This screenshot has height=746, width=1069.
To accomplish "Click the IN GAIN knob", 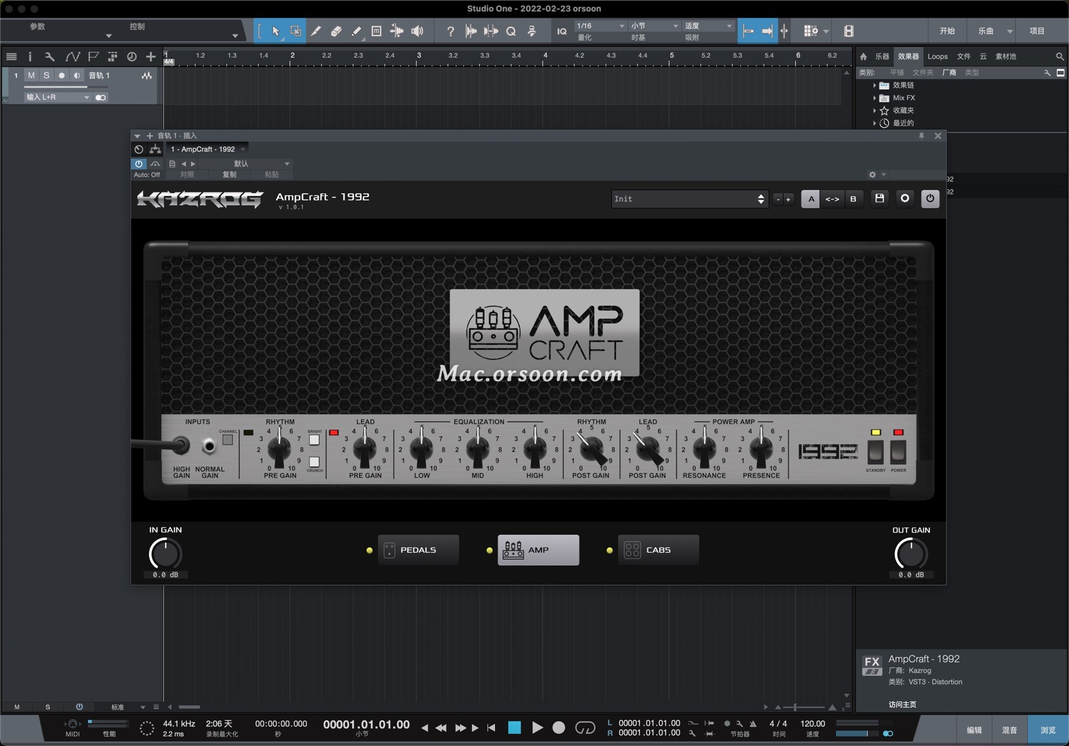I will click(x=165, y=554).
